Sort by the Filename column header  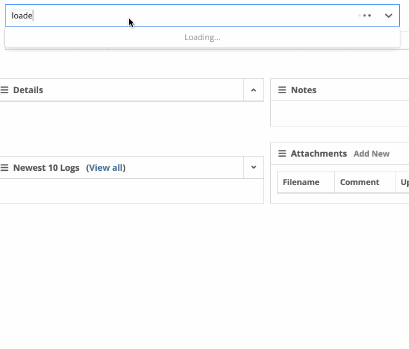301,182
